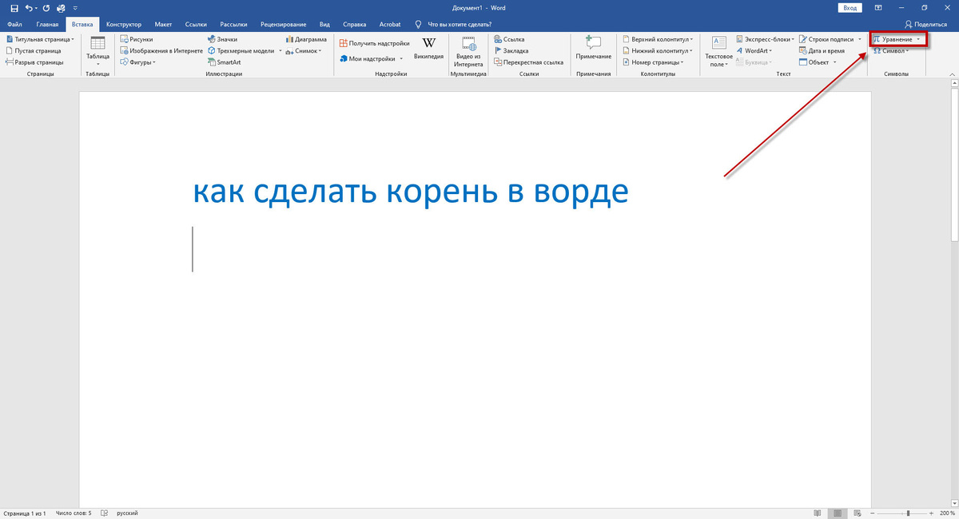Click the Undo icon in the title bar
The image size is (959, 519).
29,8
